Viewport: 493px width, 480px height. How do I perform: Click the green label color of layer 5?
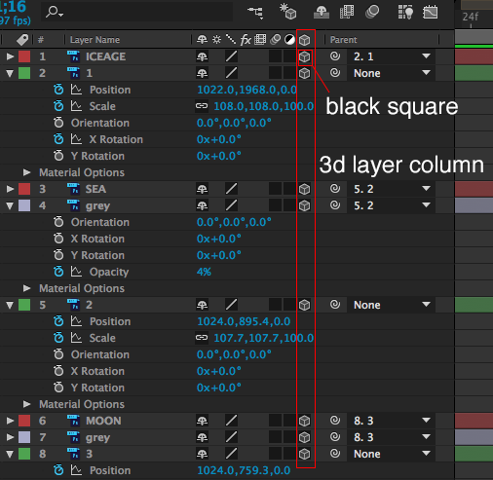coord(24,305)
